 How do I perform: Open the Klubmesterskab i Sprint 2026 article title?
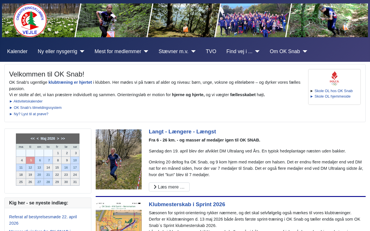click(x=187, y=204)
